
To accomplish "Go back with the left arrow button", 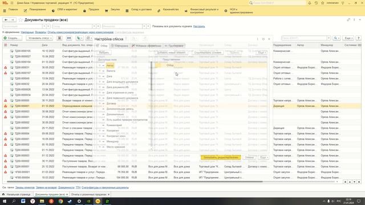I will (6, 20).
